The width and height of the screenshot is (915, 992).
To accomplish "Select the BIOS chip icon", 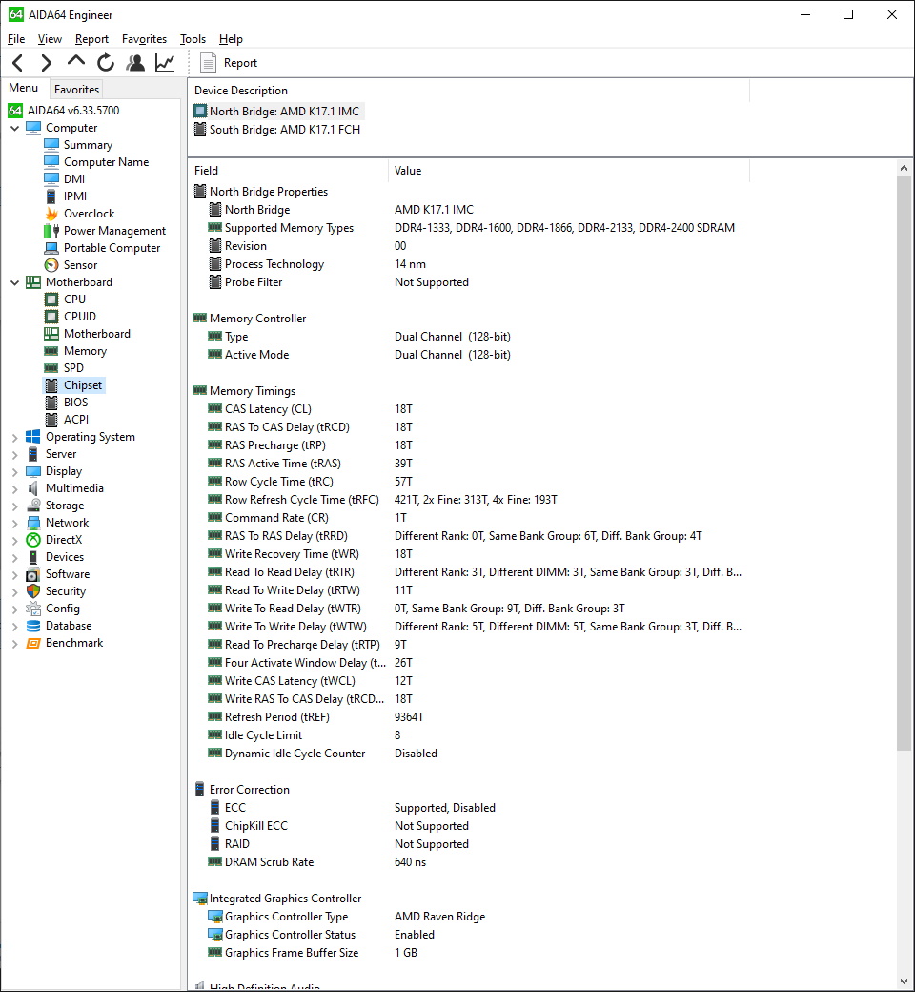I will pos(51,403).
